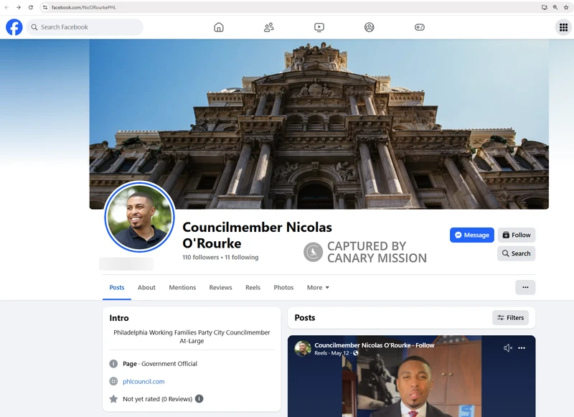Reload the page with the refresh icon
The width and height of the screenshot is (574, 417).
(x=31, y=7)
